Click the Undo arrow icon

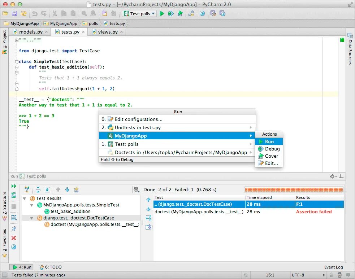[x=35, y=14]
